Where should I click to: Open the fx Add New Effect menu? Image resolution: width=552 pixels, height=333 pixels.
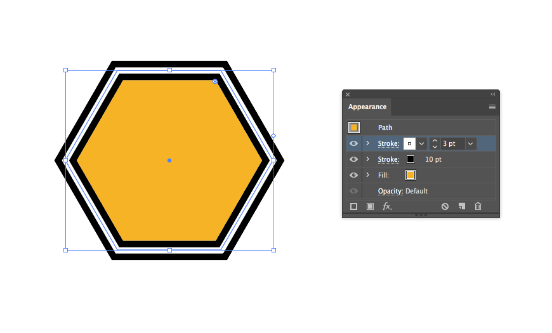[x=387, y=207]
